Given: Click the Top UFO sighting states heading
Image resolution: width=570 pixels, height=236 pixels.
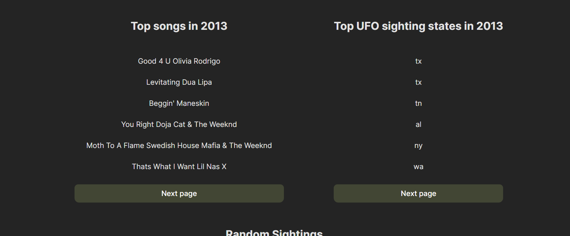Looking at the screenshot, I should [x=418, y=26].
